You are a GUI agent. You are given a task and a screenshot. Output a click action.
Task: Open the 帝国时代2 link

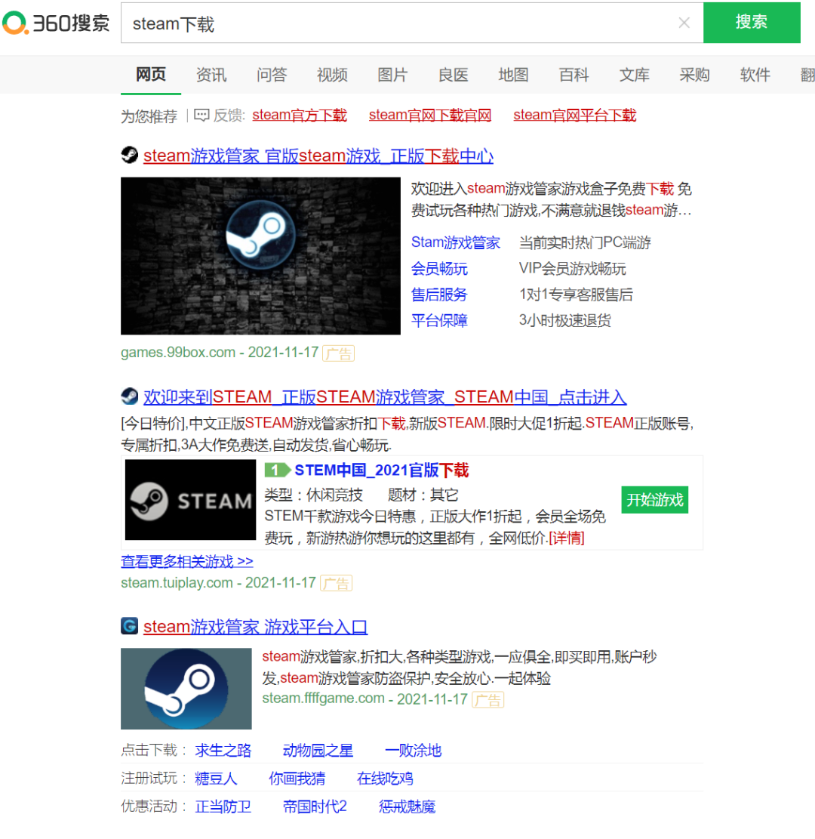(x=315, y=807)
